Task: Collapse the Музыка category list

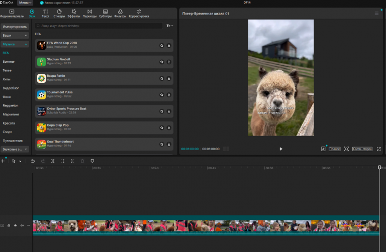Action: point(26,44)
